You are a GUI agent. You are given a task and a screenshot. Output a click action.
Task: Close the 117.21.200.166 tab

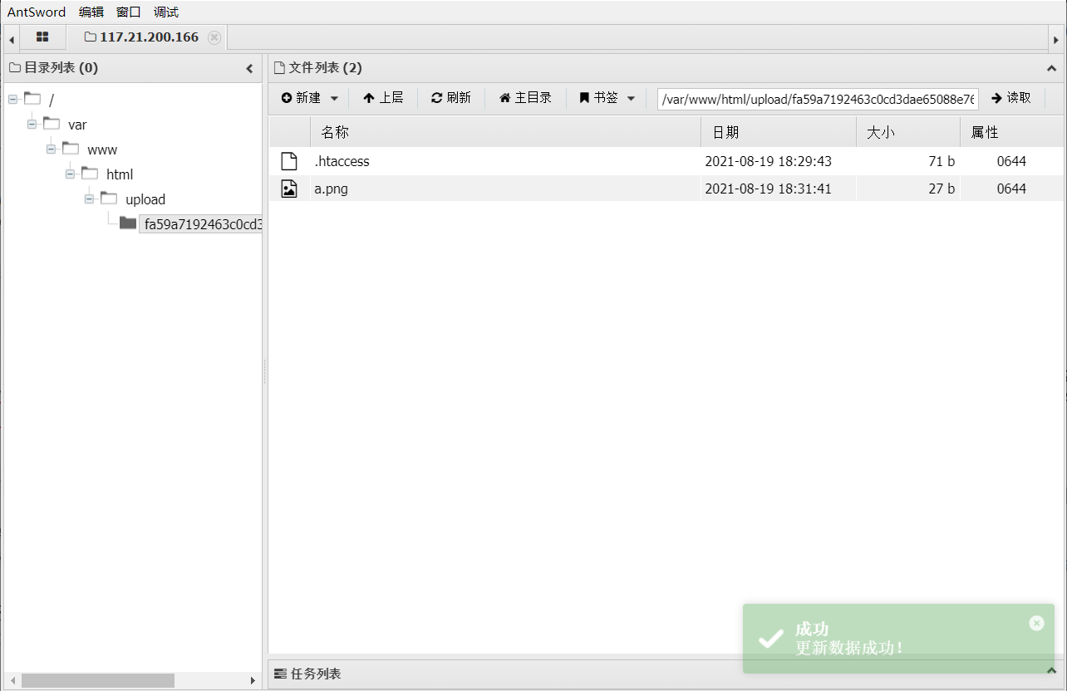click(x=214, y=37)
